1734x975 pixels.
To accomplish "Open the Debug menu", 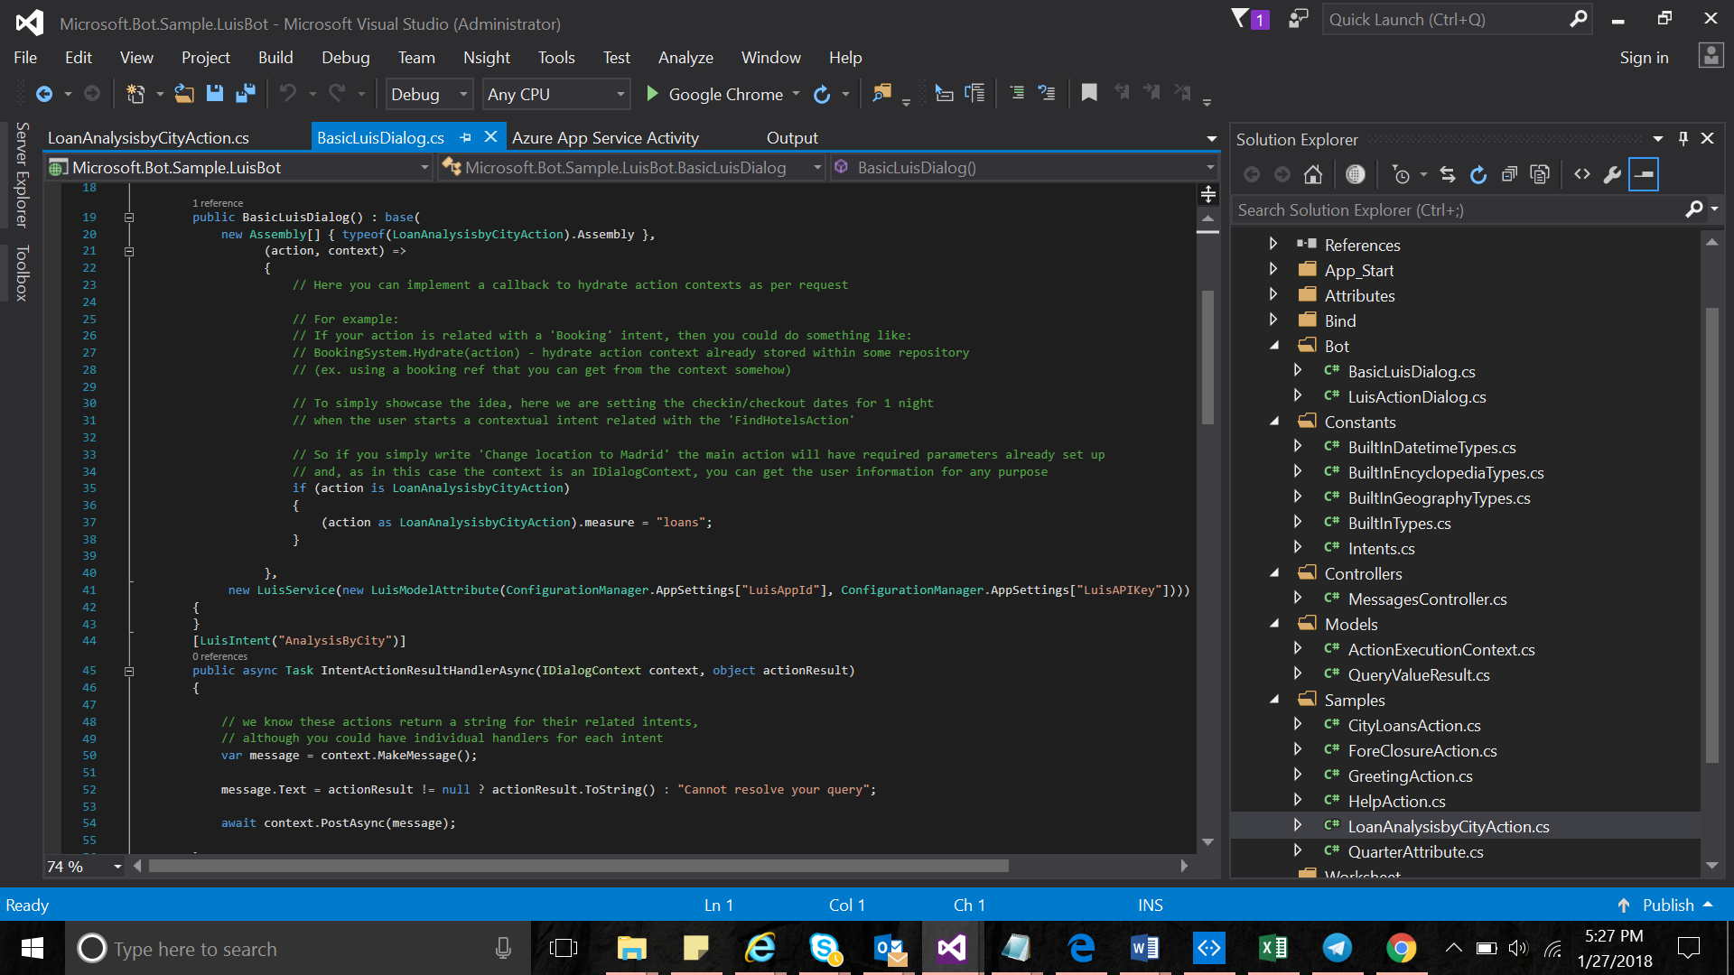I will click(345, 57).
